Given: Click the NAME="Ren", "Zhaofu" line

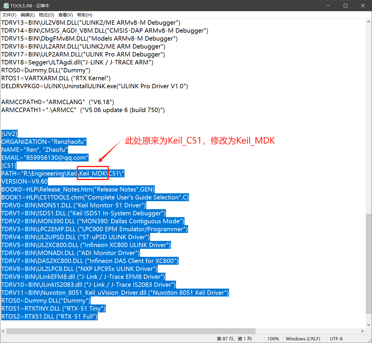Looking at the screenshot, I should [34, 150].
